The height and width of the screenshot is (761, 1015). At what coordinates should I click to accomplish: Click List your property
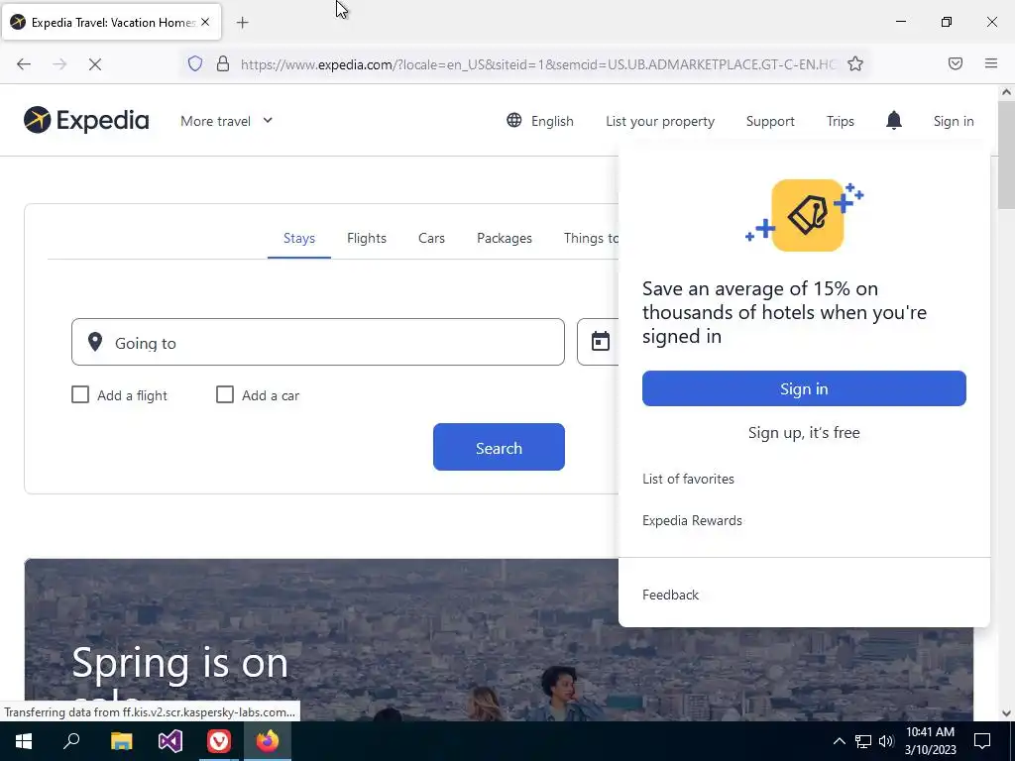(x=659, y=121)
